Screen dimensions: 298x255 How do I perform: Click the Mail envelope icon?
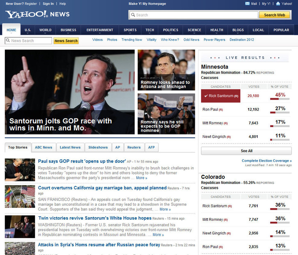coord(247,3)
